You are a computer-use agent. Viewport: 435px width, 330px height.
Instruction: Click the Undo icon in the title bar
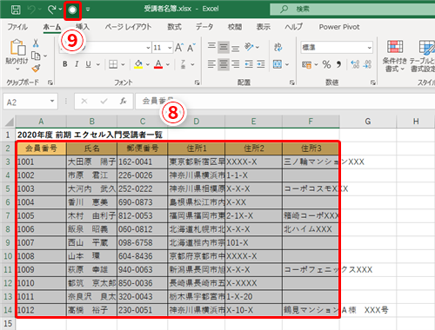pos(31,10)
